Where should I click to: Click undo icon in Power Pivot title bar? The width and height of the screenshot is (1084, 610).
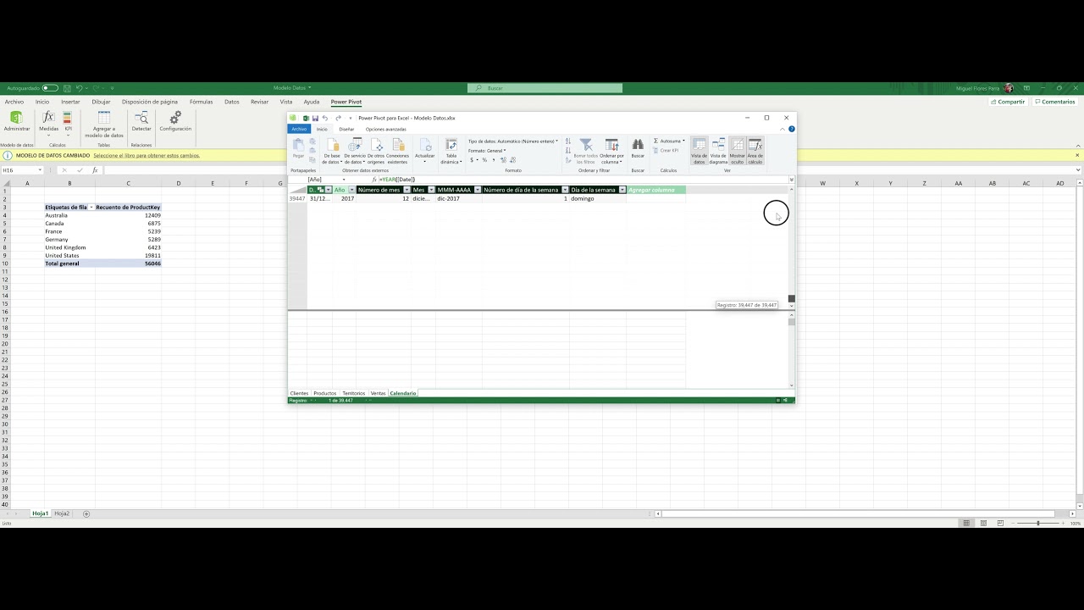325,118
